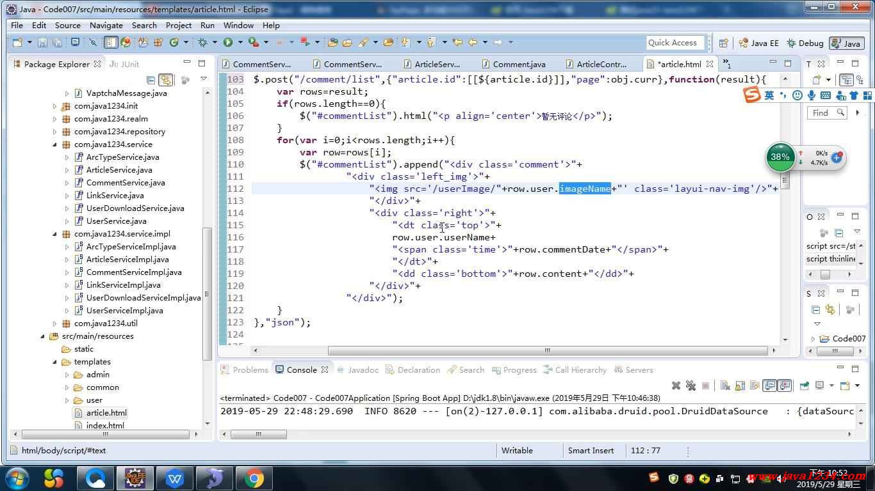Click Package Explorer vertical scrollbar
This screenshot has width=875, height=491.
tap(207, 294)
